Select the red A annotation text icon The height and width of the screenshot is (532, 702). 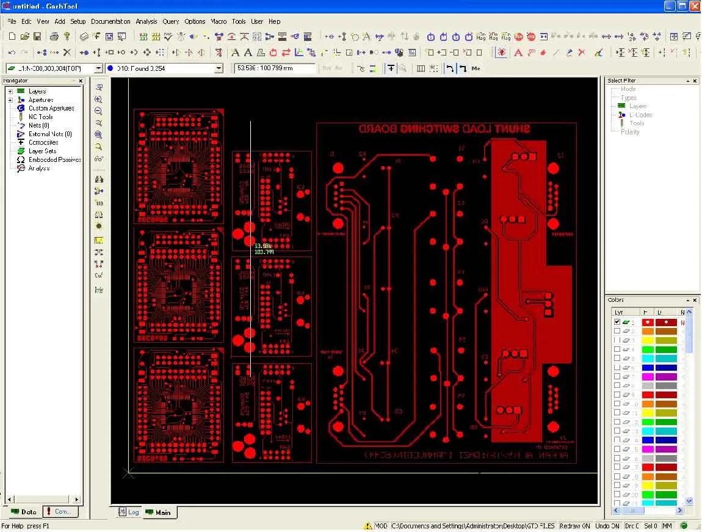[518, 53]
